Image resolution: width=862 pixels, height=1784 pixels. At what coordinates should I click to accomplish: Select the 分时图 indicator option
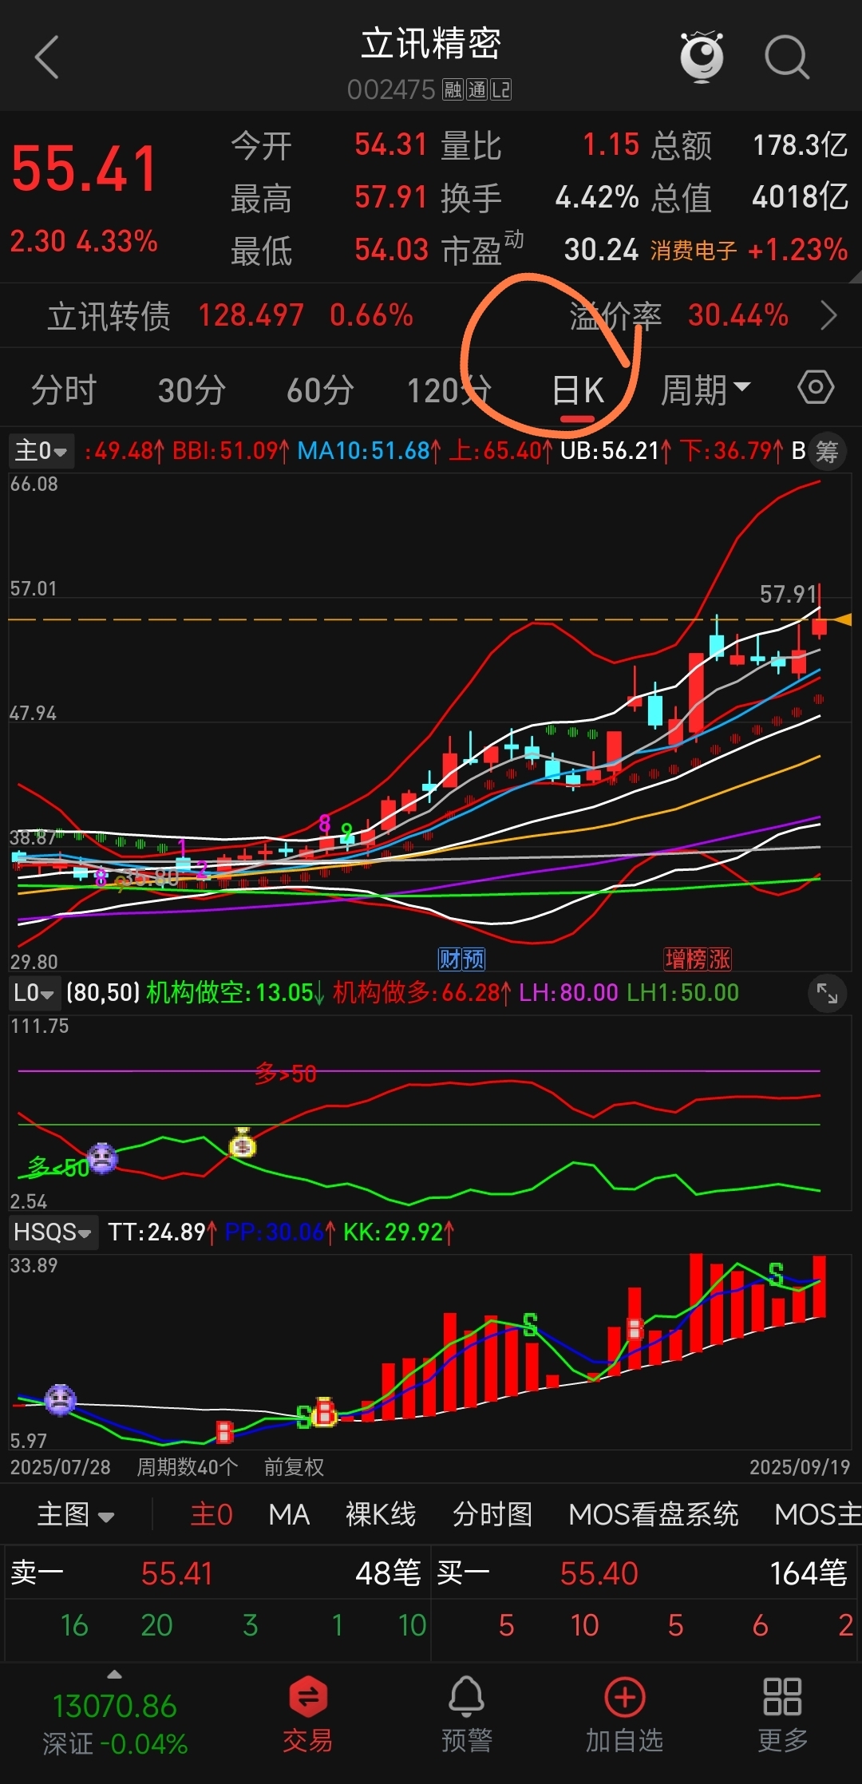point(492,1514)
